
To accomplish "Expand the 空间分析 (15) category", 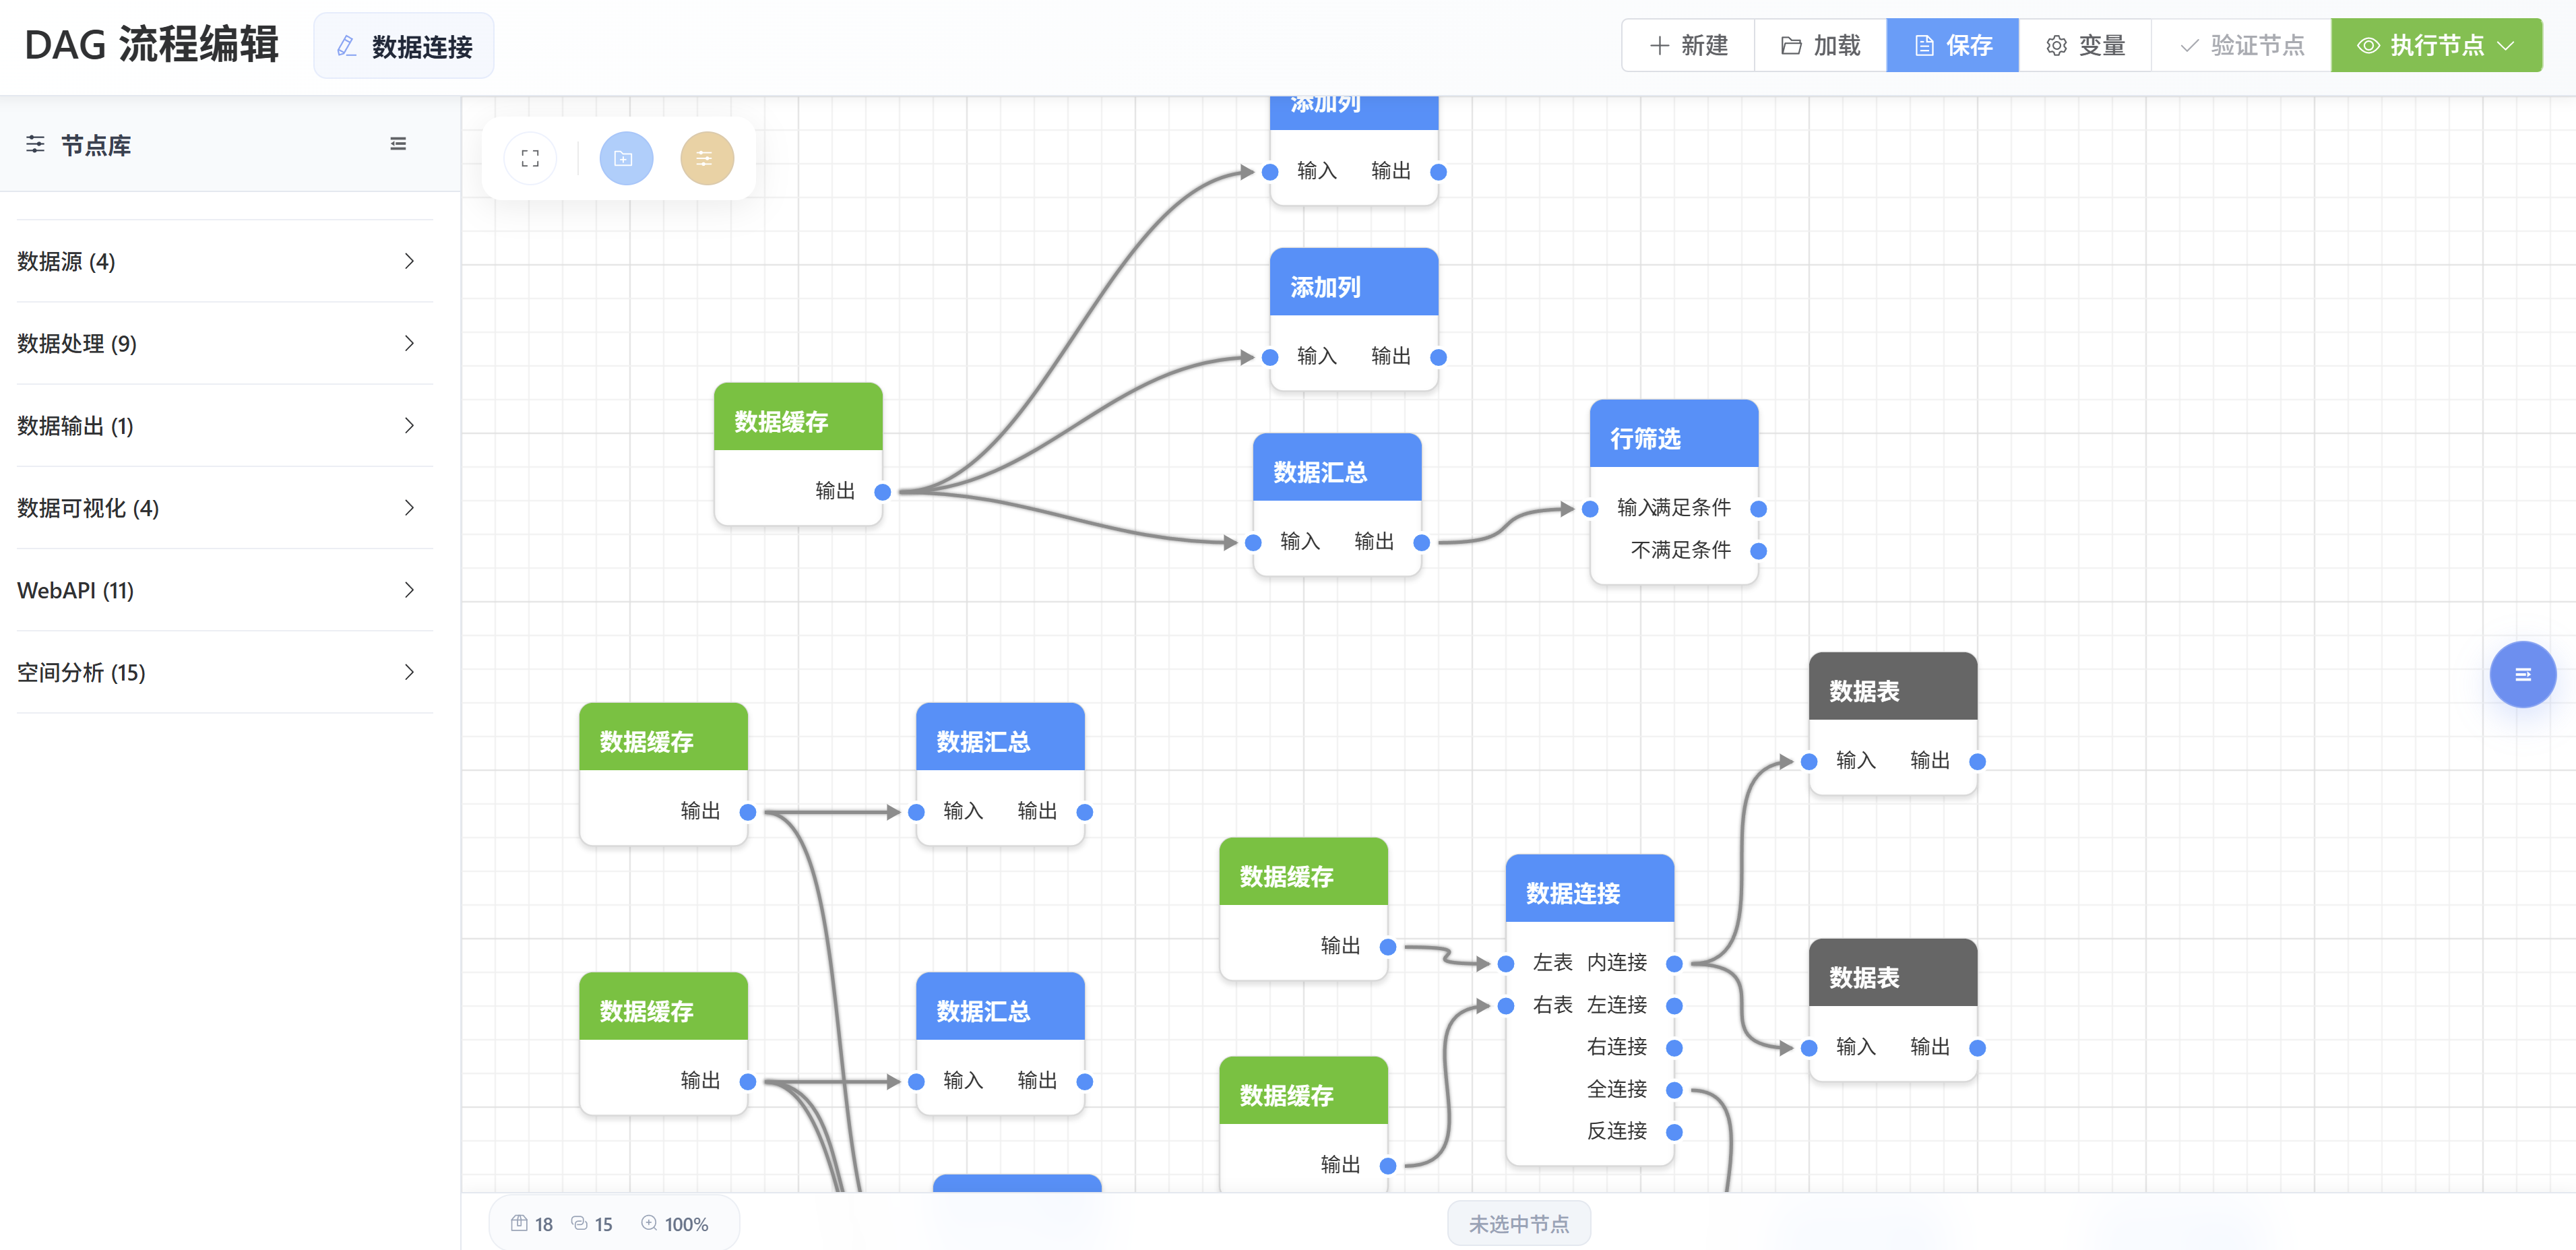I will [408, 672].
